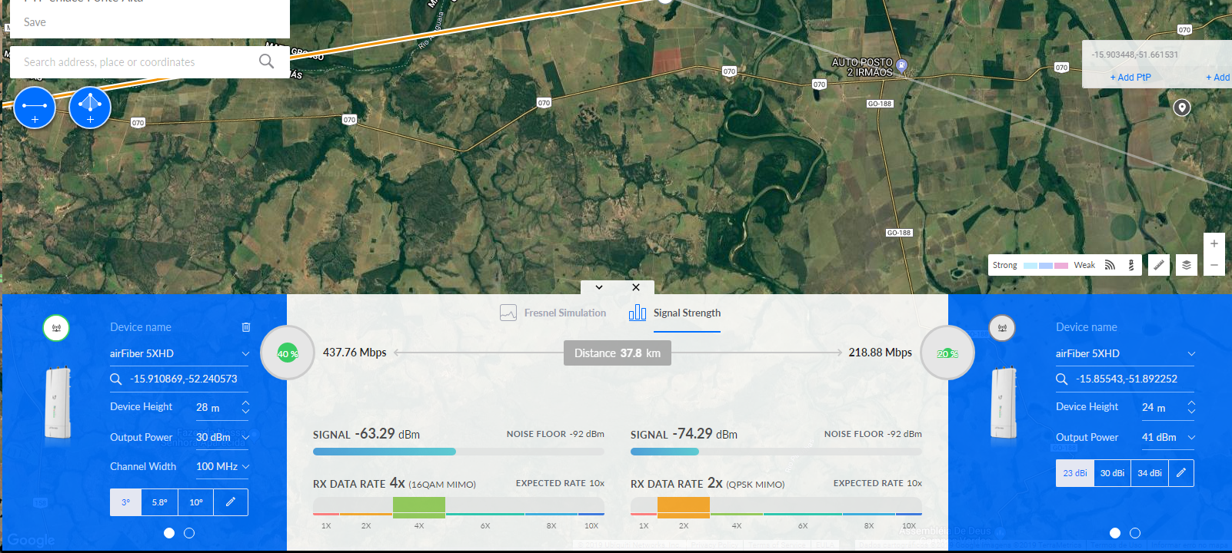
Task: Open the left device model dropdown
Action: coord(179,353)
